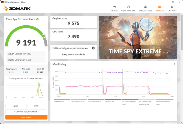Click the Monitoring panel heading
Viewport: 183px width, 124px height.
pos(59,64)
